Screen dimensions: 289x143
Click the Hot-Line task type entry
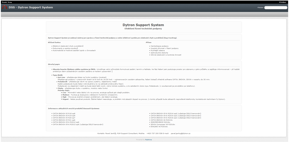[82, 77]
